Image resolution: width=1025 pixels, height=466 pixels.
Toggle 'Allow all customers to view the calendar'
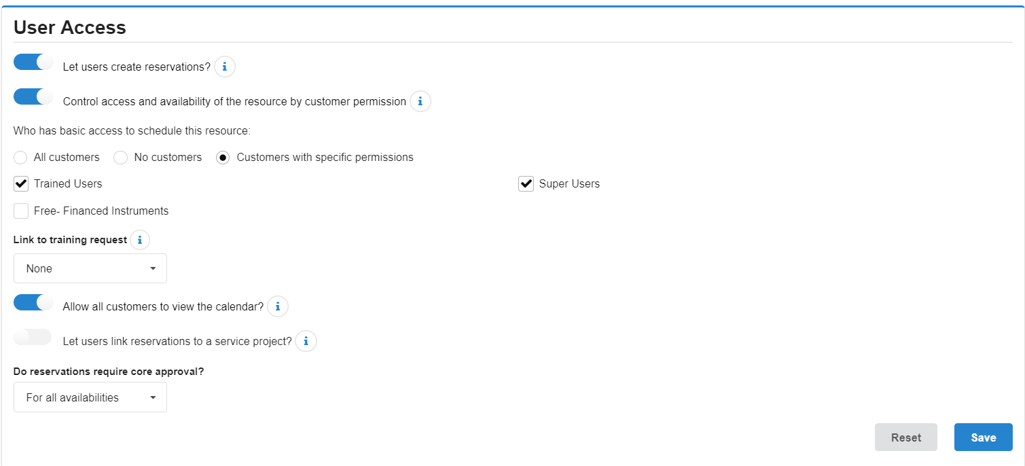tap(33, 303)
